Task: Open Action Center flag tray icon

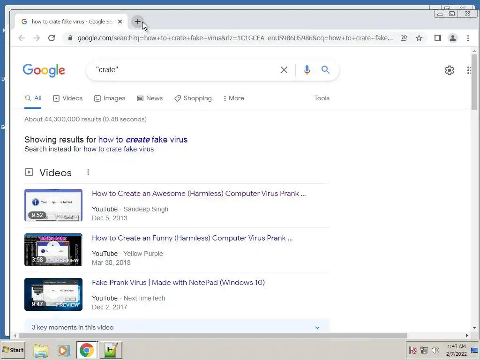Action: coord(412,350)
